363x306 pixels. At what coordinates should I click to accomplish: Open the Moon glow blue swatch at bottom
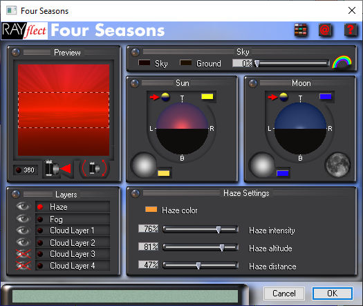(282, 173)
